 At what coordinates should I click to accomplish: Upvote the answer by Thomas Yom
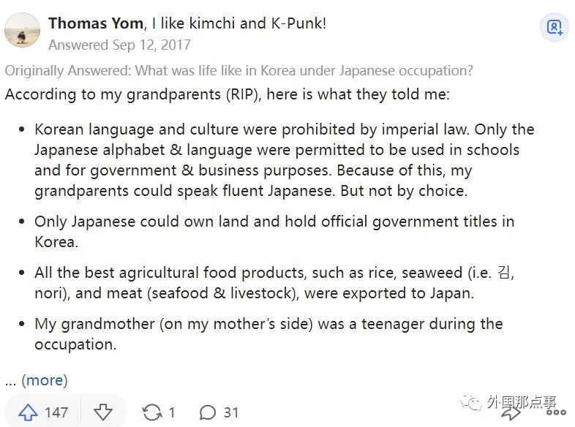click(28, 412)
